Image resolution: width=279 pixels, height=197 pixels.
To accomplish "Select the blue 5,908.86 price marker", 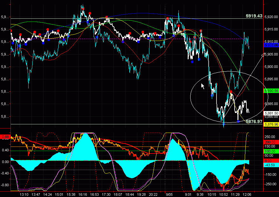I will pyautogui.click(x=271, y=45).
